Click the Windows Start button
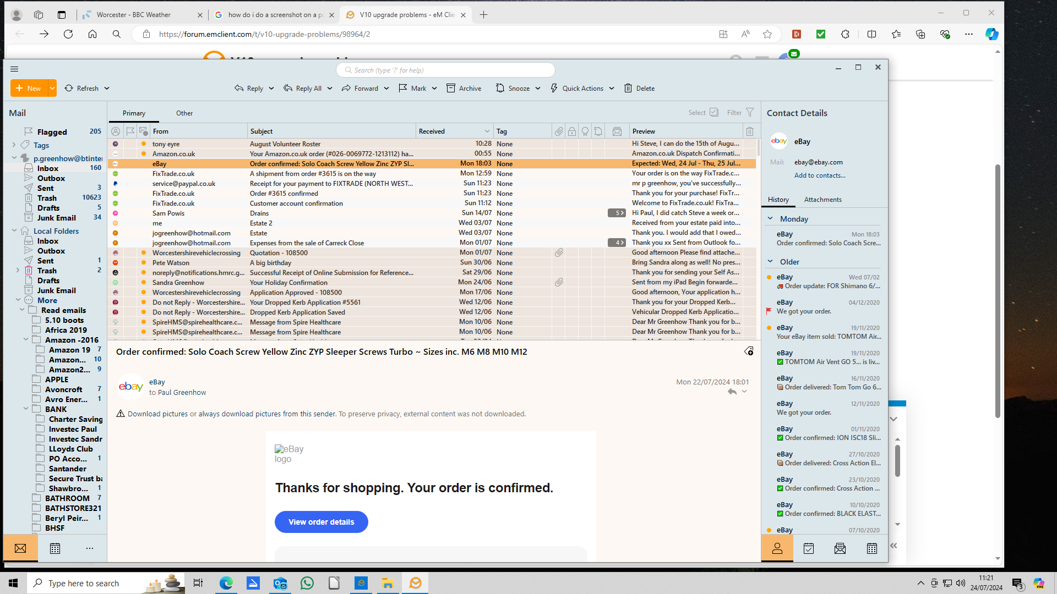This screenshot has height=594, width=1057. pos(13,583)
